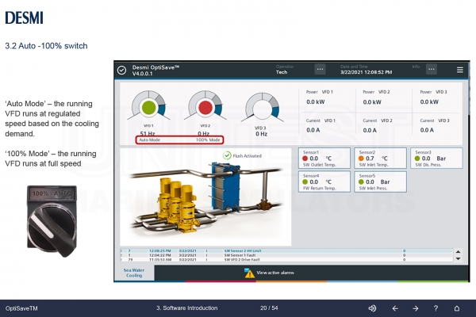Screen dimensions: 476x317
Task: Select the Sensor4 FW Return Temp. box
Action: pyautogui.click(x=324, y=181)
